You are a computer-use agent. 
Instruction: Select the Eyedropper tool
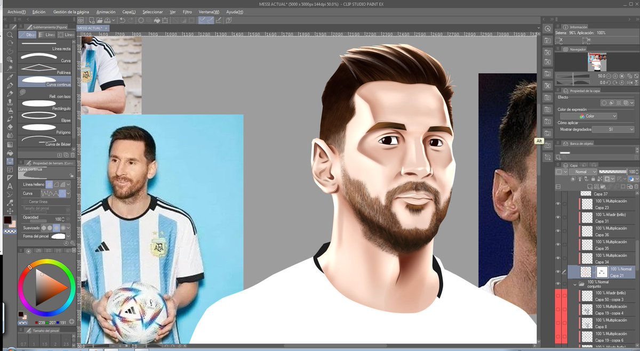[x=10, y=77]
